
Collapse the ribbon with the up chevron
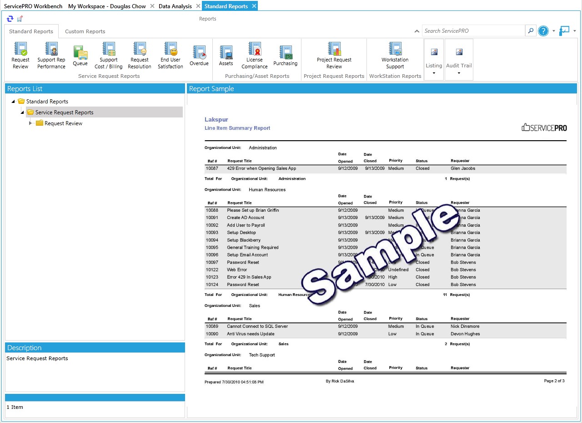pyautogui.click(x=417, y=31)
